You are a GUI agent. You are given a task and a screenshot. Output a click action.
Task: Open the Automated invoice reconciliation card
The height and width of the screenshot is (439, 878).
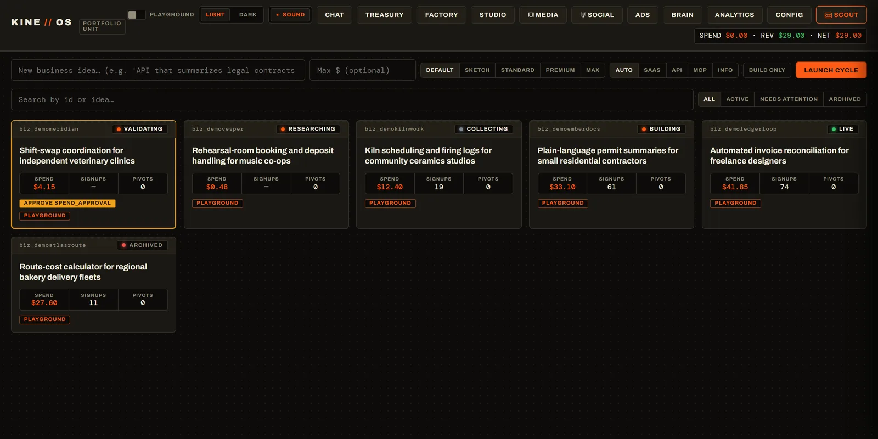click(x=784, y=175)
